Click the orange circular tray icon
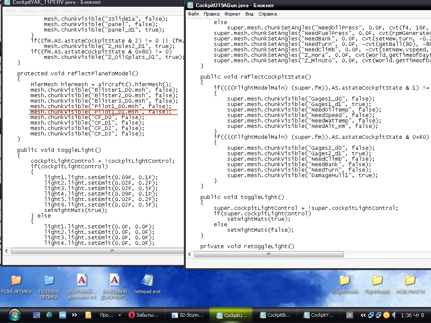The image size is (431, 323). pos(386,315)
